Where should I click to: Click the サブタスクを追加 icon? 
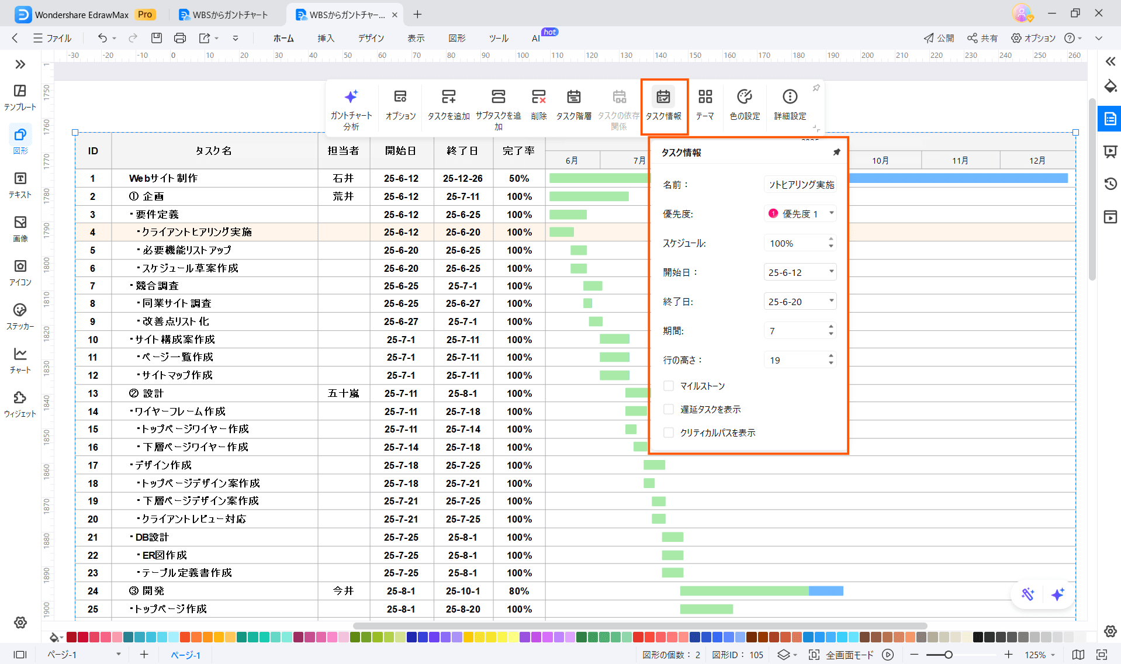tap(498, 97)
